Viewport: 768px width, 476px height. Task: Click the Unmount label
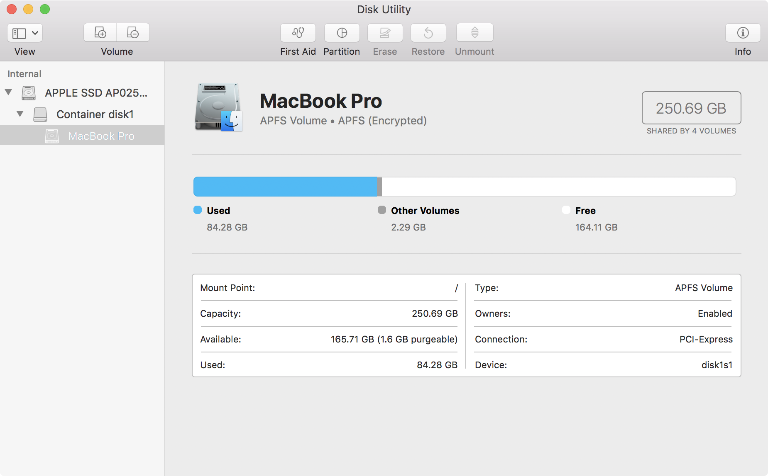474,51
